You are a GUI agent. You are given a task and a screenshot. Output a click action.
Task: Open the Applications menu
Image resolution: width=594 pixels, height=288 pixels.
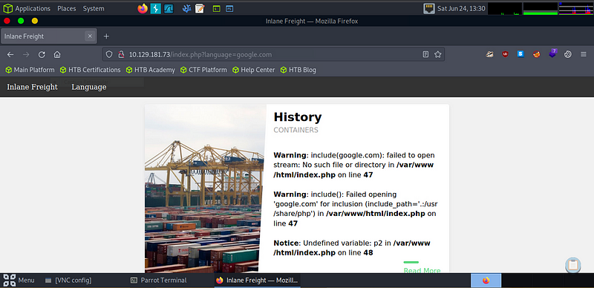tap(33, 8)
